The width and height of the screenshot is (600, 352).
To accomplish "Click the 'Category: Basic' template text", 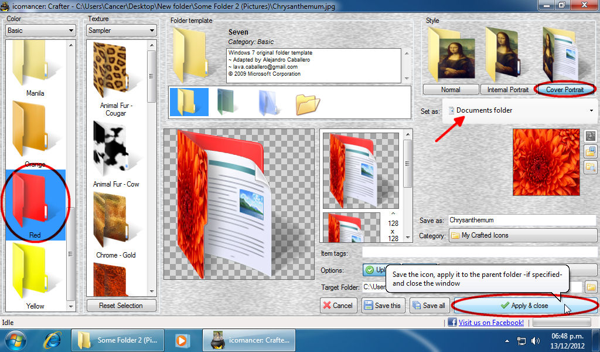I will (x=251, y=42).
